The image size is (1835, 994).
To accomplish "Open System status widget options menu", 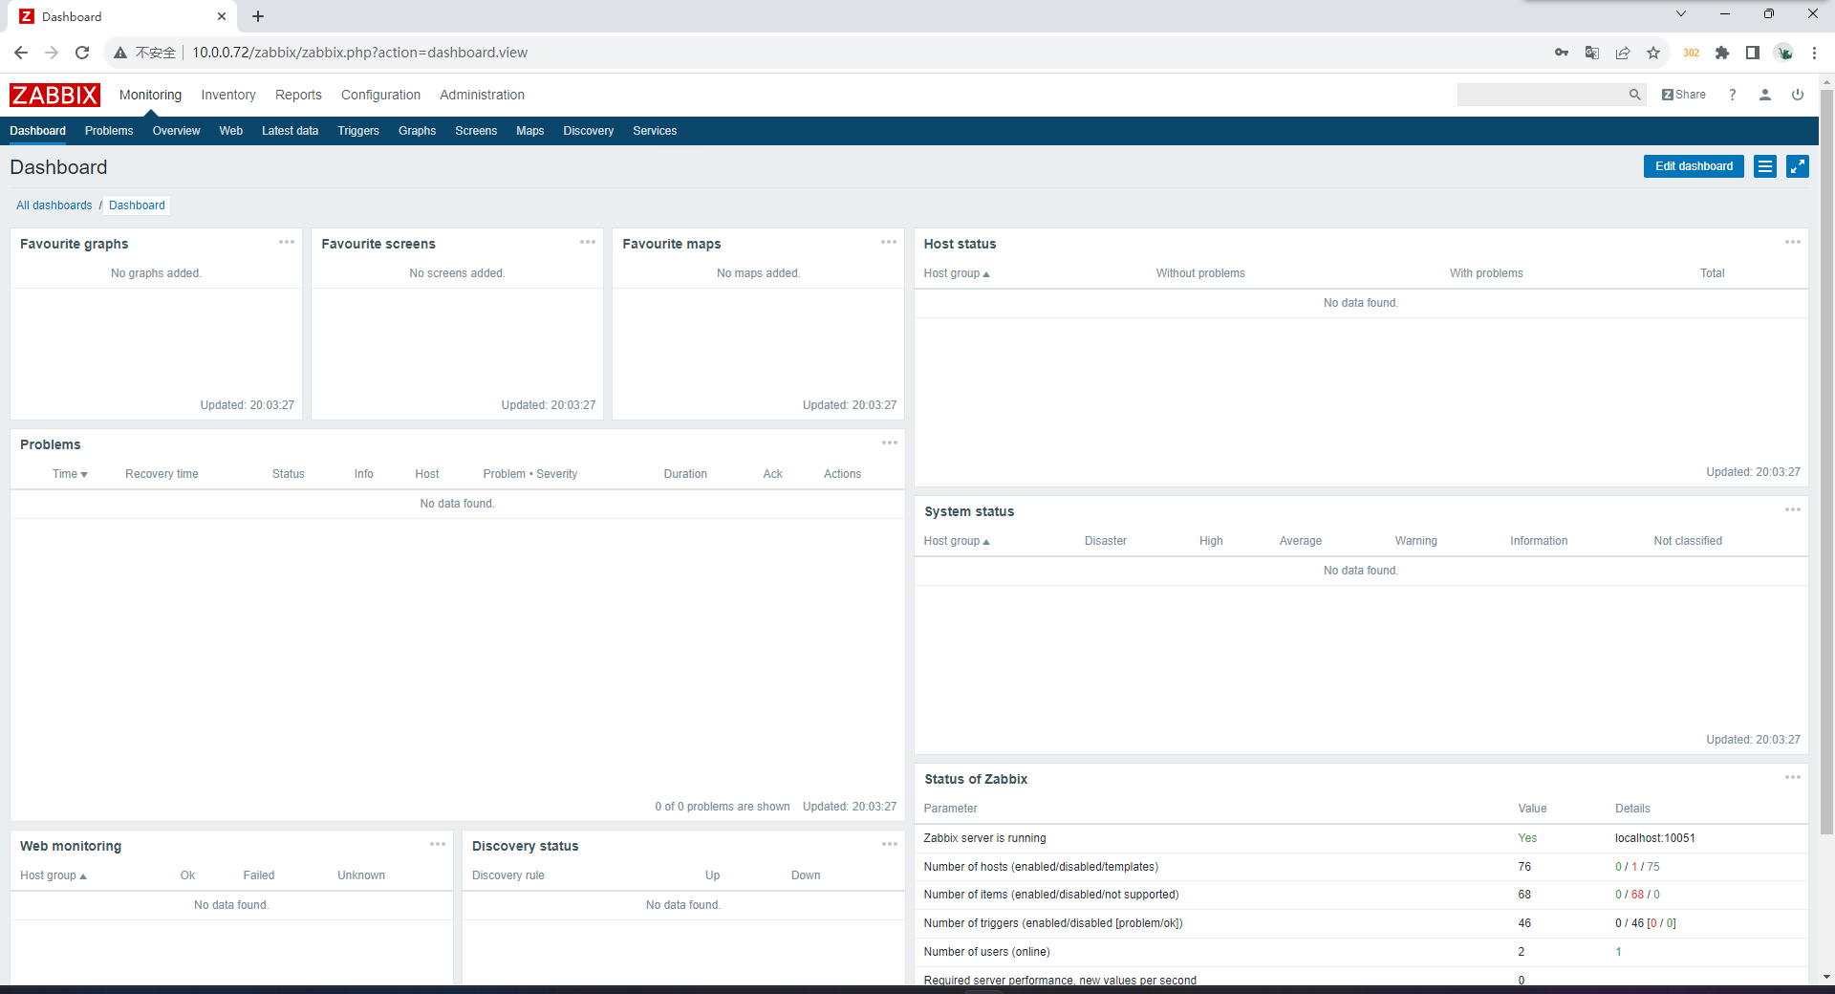I will [x=1793, y=509].
